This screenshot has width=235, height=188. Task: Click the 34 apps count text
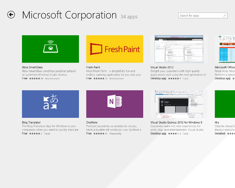click(x=129, y=17)
